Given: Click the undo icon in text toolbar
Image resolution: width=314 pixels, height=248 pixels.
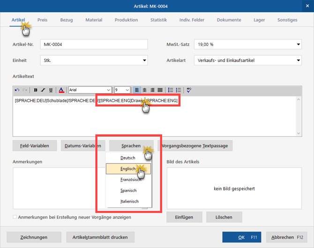Looking at the screenshot, I should [17, 90].
